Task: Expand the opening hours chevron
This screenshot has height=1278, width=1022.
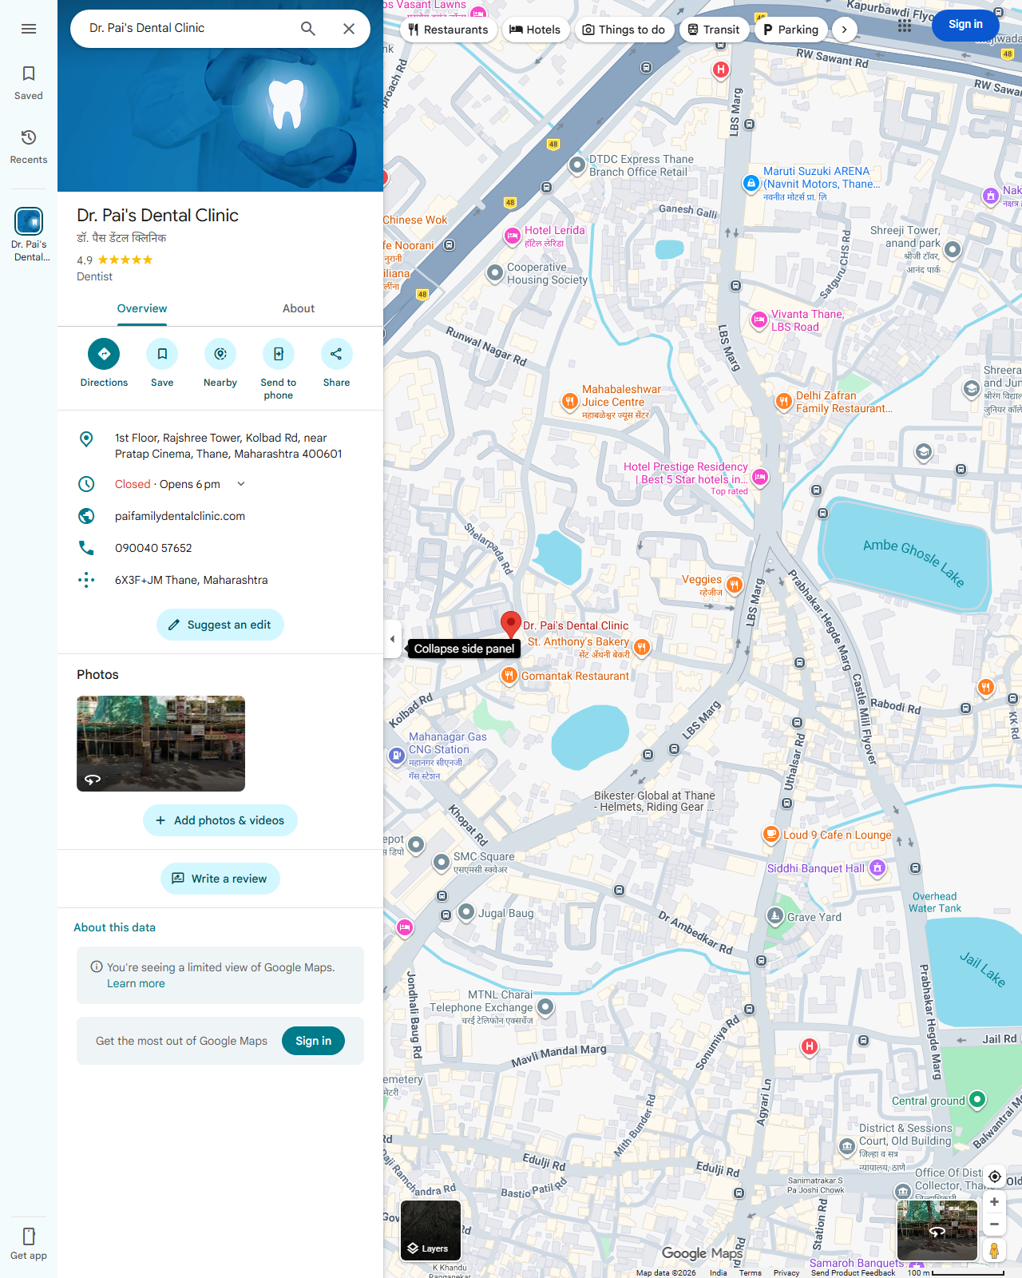Action: pos(241,484)
